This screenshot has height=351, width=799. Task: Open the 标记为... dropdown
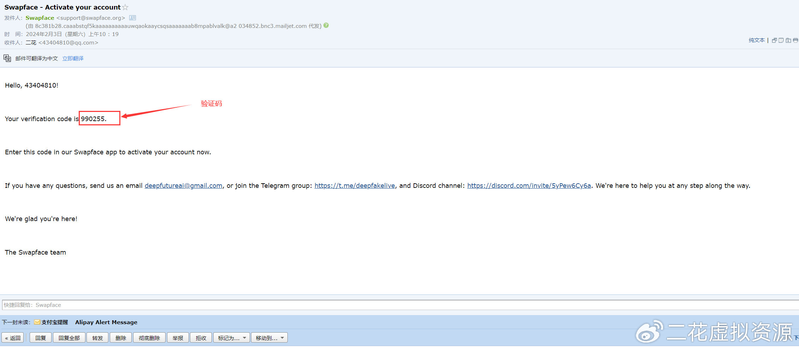coord(232,338)
